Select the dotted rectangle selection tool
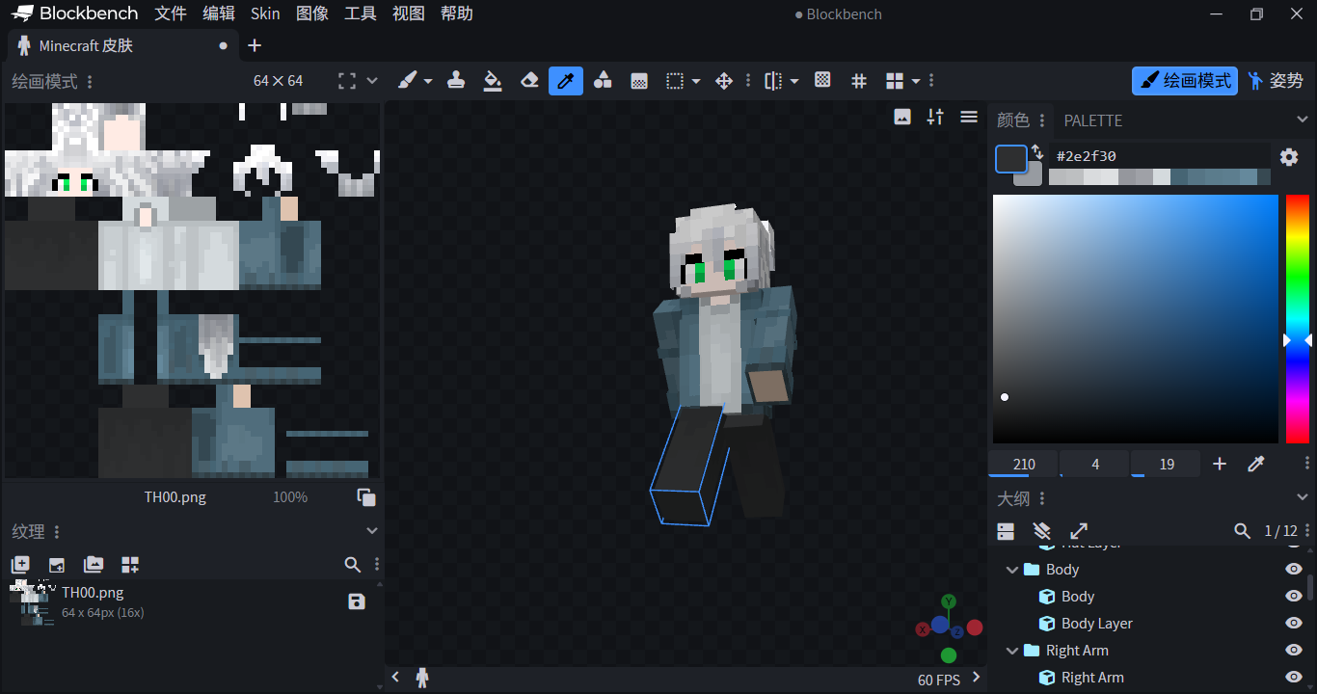The width and height of the screenshot is (1317, 694). 676,81
